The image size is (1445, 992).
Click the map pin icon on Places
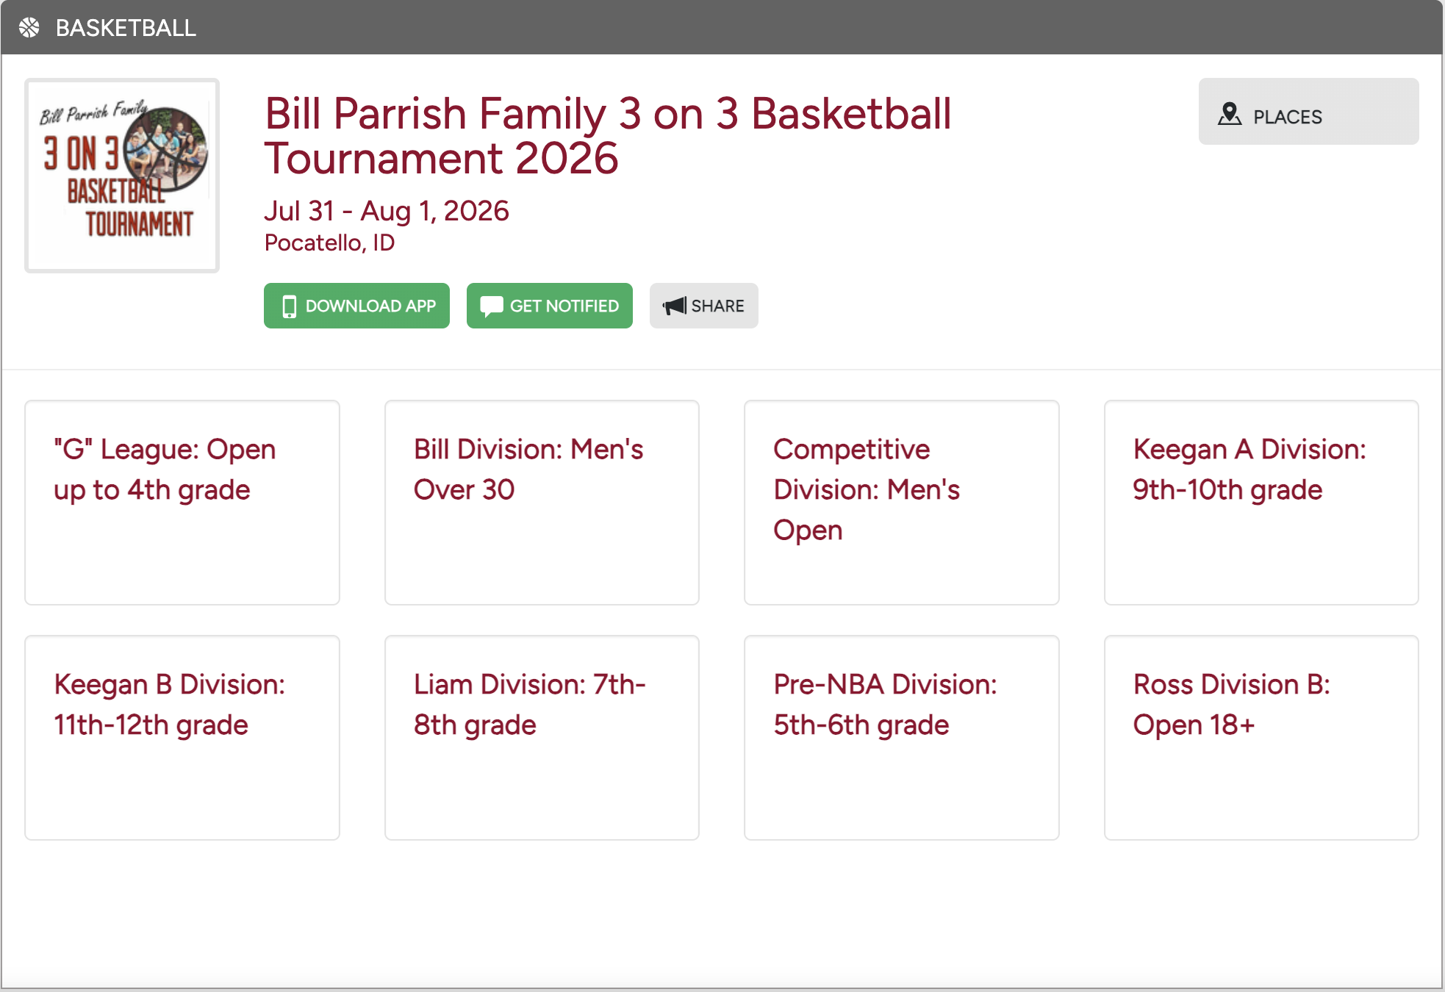tap(1230, 114)
